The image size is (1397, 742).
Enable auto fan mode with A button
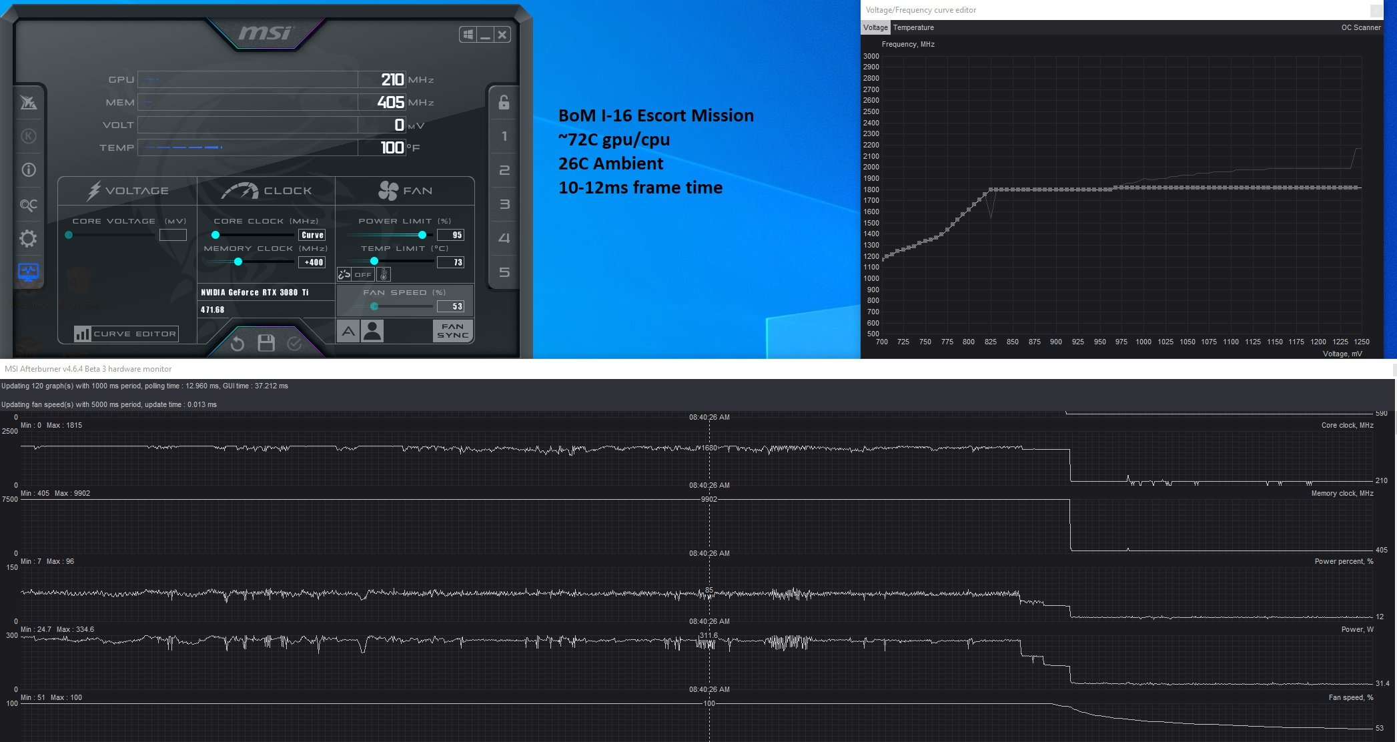point(348,331)
